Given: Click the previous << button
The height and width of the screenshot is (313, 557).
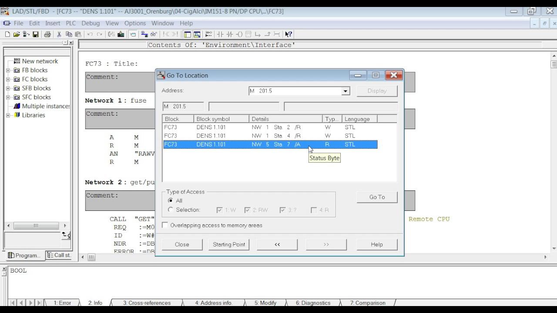Looking at the screenshot, I should (277, 244).
